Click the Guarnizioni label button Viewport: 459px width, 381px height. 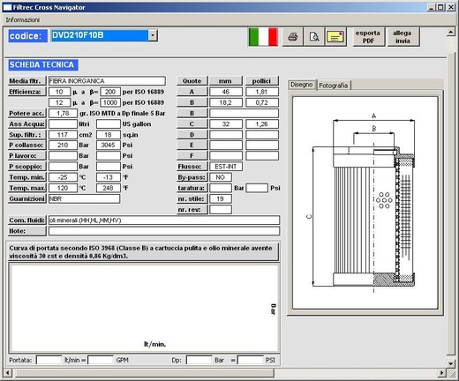(x=26, y=198)
